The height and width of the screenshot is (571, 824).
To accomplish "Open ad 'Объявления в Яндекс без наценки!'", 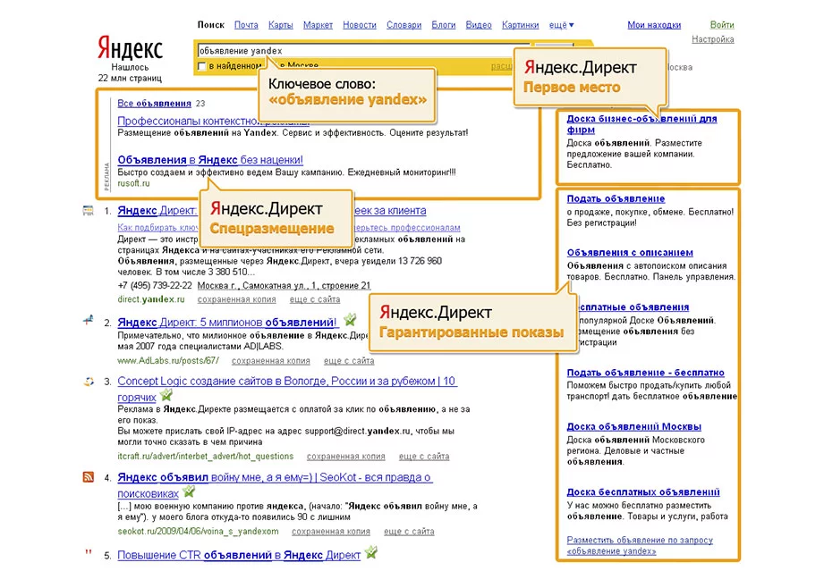I will pos(210,160).
